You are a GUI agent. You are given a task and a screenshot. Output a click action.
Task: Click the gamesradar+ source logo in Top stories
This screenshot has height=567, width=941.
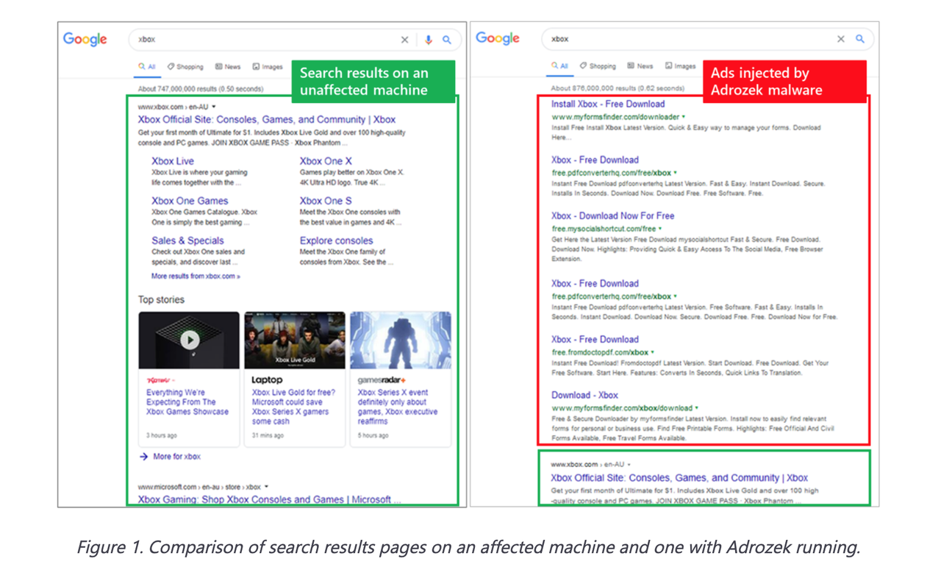(382, 380)
